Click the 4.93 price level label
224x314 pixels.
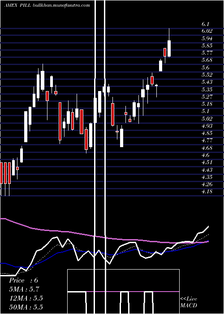pos(207,126)
